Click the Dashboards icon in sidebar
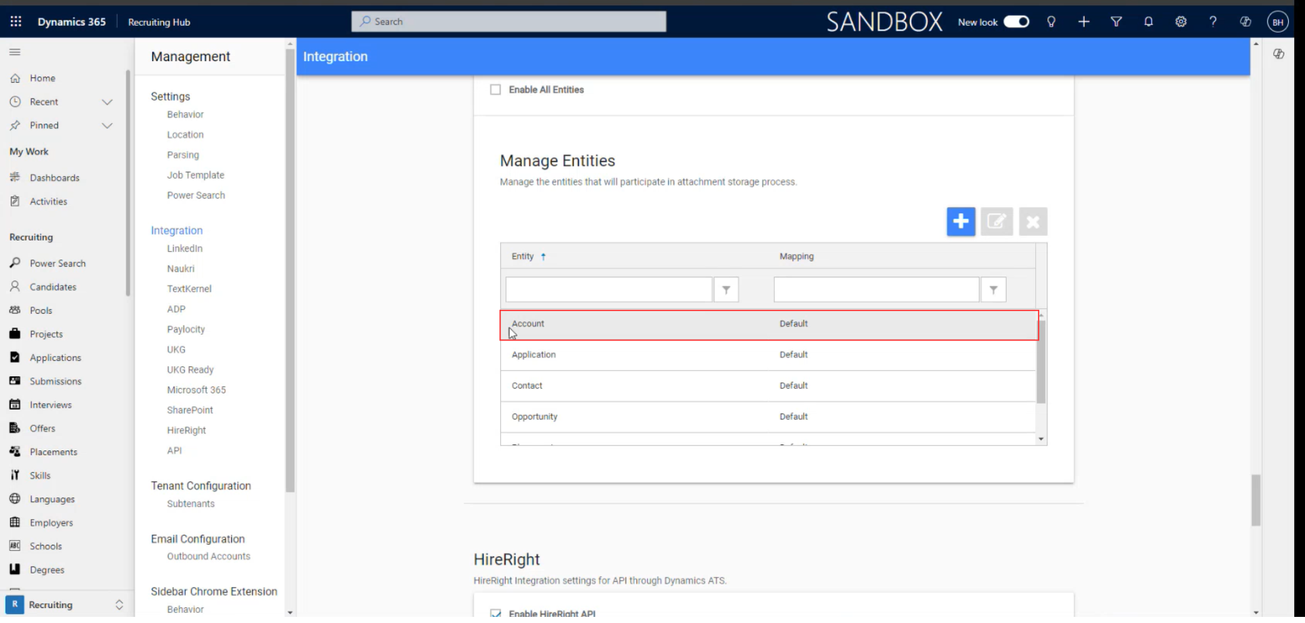 [x=15, y=177]
